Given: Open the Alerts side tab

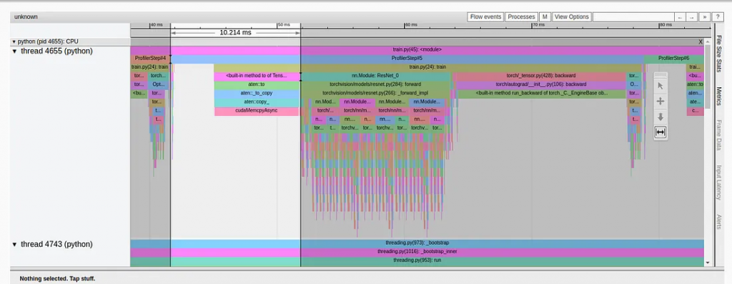Looking at the screenshot, I should pos(719,222).
